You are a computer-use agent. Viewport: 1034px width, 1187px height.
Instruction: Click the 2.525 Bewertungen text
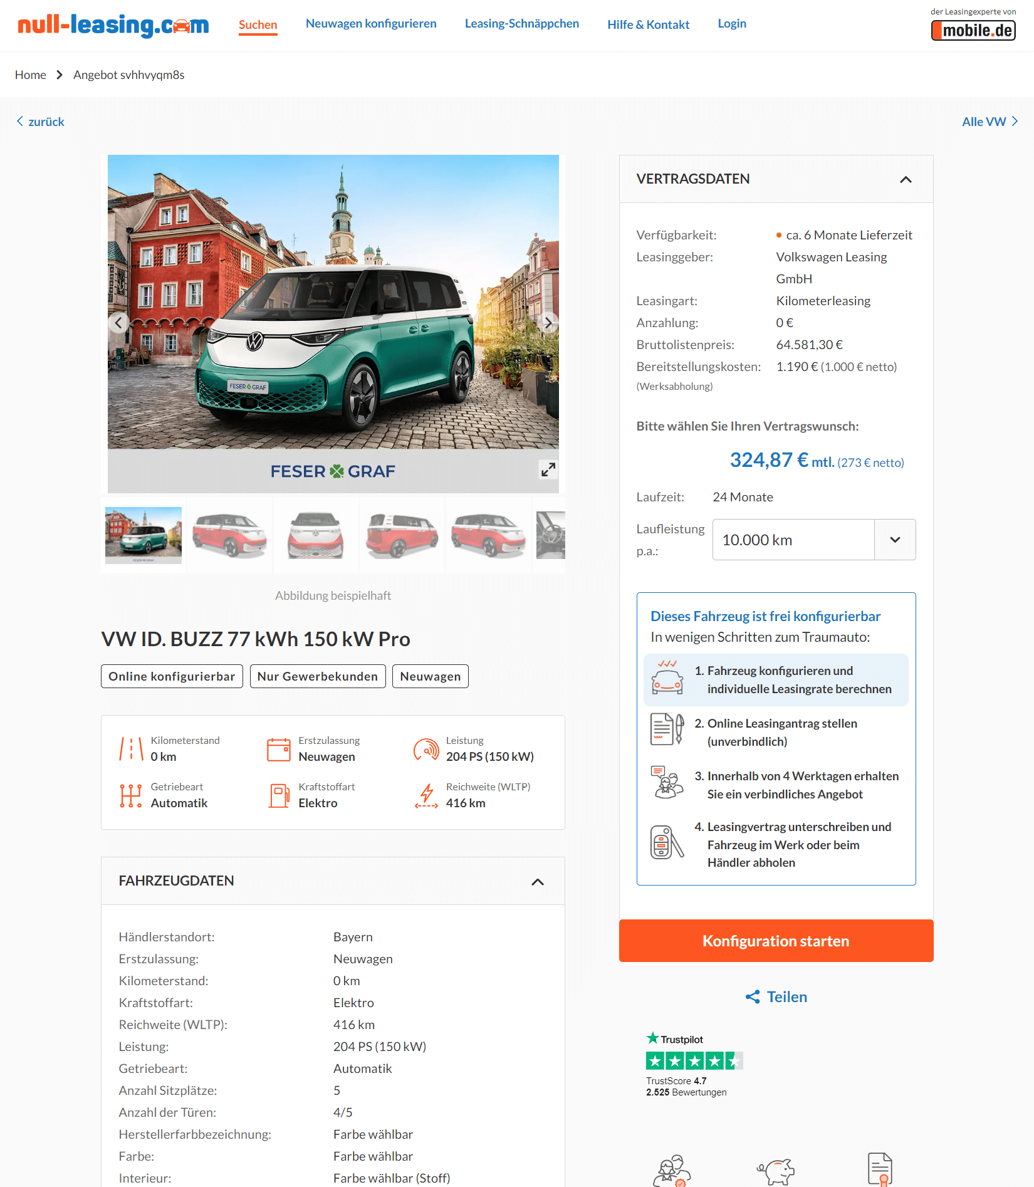(x=686, y=1092)
